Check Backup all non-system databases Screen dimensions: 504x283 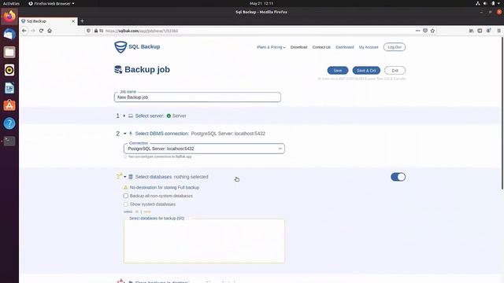click(x=126, y=196)
